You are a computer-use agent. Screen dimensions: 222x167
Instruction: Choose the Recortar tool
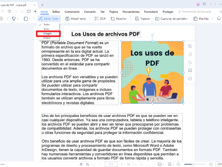[x=118, y=19]
